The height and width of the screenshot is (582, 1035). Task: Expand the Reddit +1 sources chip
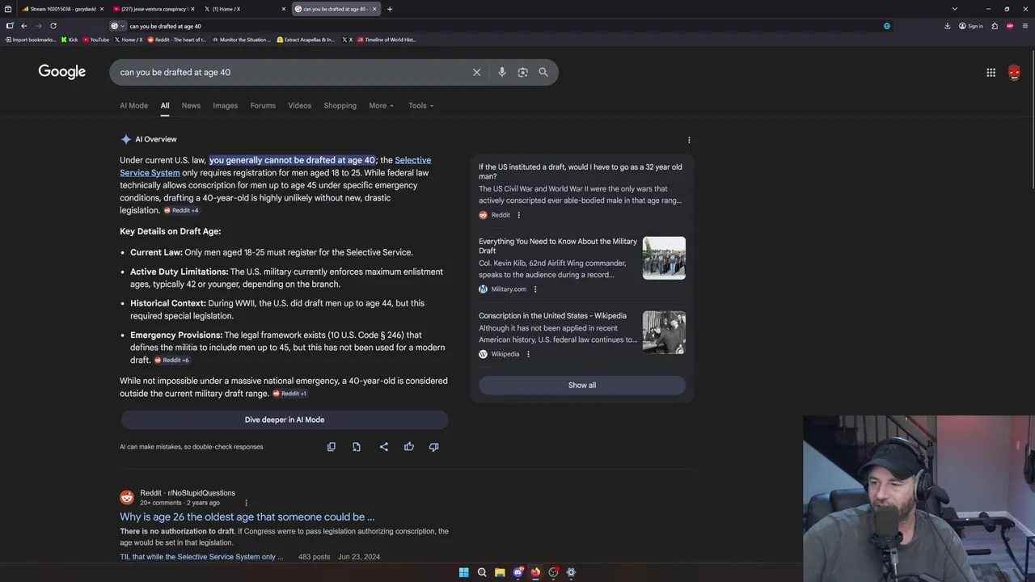[289, 394]
